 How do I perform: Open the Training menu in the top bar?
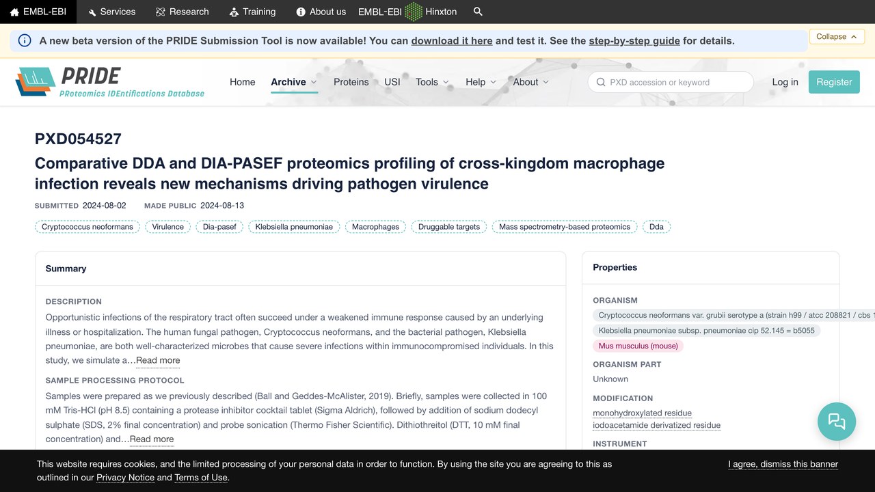point(252,12)
